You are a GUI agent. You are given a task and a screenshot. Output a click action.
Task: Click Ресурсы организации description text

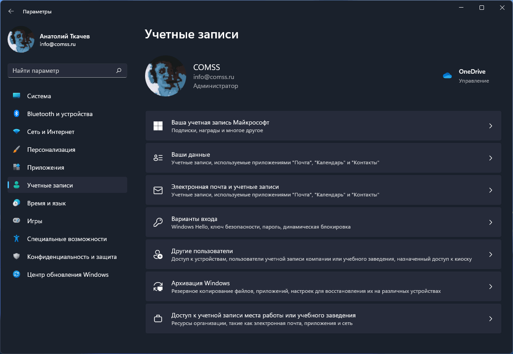coord(262,323)
